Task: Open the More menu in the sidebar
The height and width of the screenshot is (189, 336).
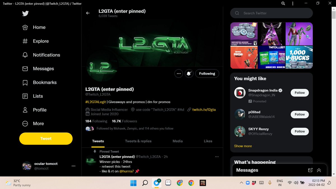Action: coord(33,123)
